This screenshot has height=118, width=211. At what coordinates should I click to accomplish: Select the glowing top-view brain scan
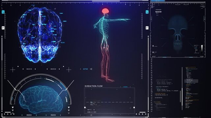[40, 35]
